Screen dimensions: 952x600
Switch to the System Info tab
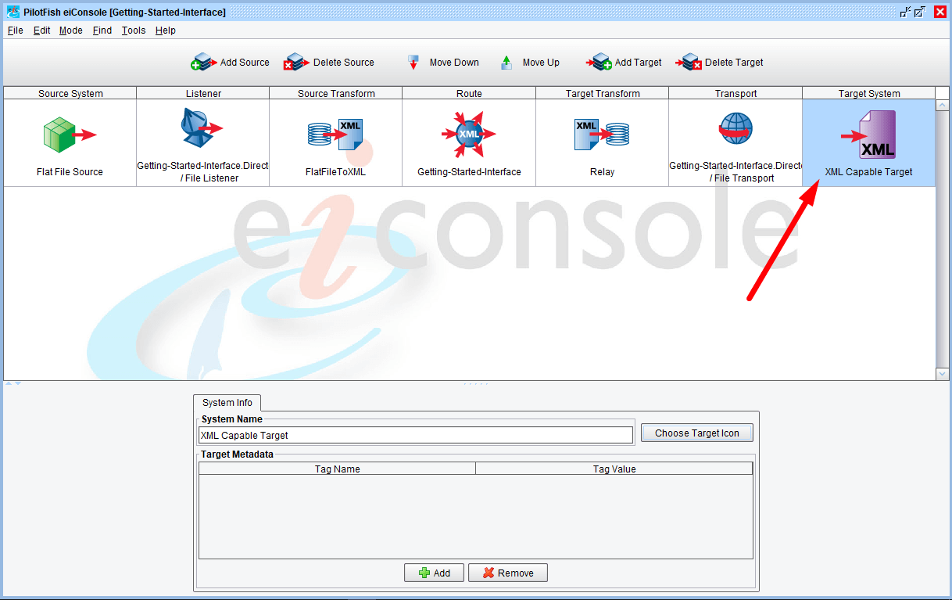[227, 403]
